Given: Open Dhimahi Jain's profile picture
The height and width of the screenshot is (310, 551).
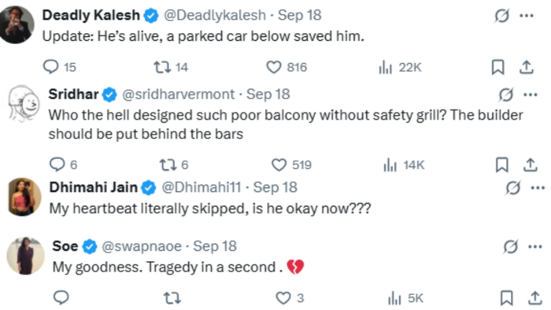Looking at the screenshot, I should [x=24, y=196].
